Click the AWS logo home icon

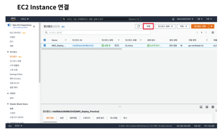[13, 19]
